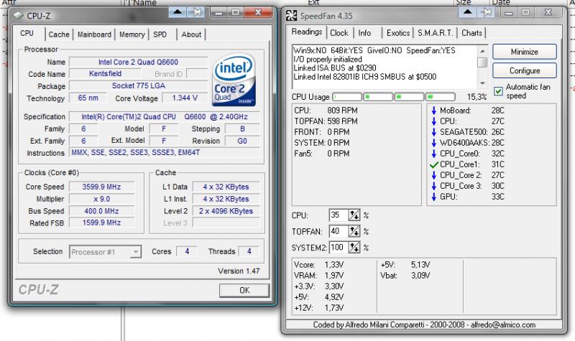Click the TOPFAN 598 RPM reading
Screen dimensions: 575x341
(x=326, y=121)
